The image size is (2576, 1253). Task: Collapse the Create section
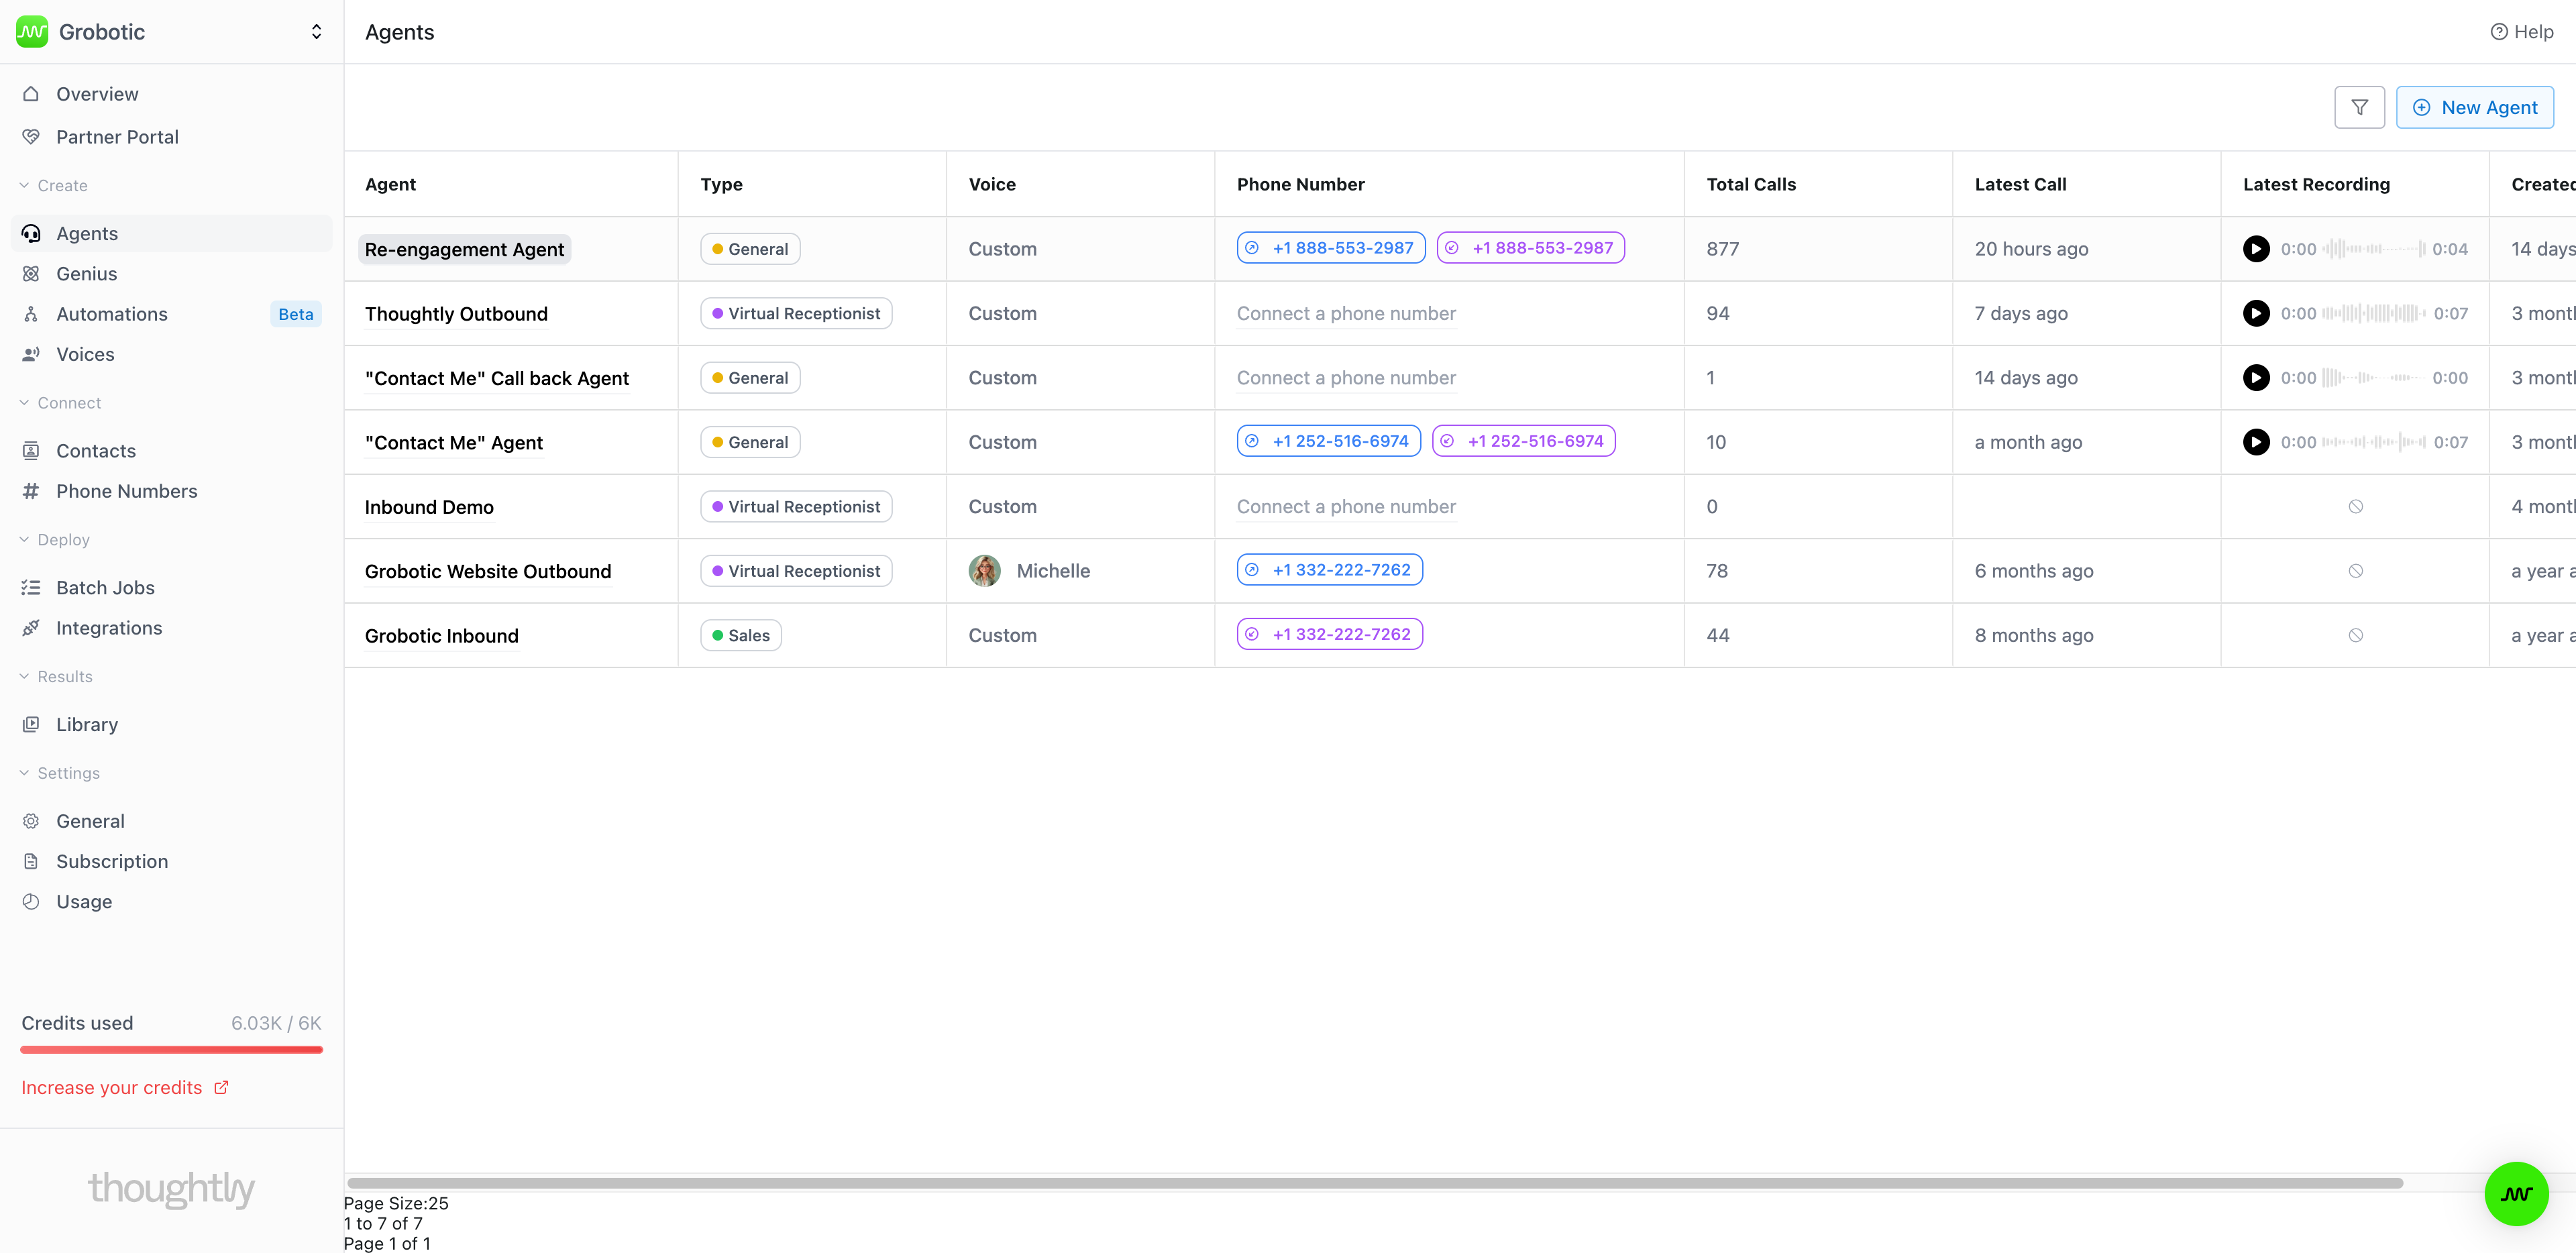(54, 186)
